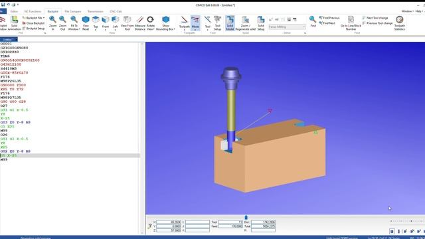Open the Transmission ribbon tab
425x239 pixels.
(95, 11)
